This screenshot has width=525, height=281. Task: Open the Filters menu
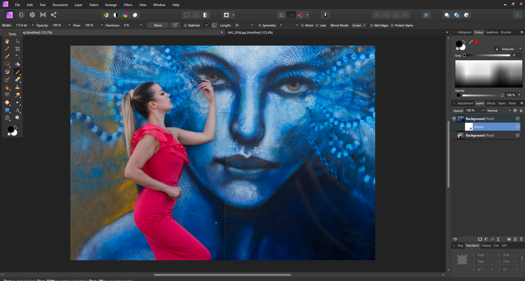click(128, 5)
